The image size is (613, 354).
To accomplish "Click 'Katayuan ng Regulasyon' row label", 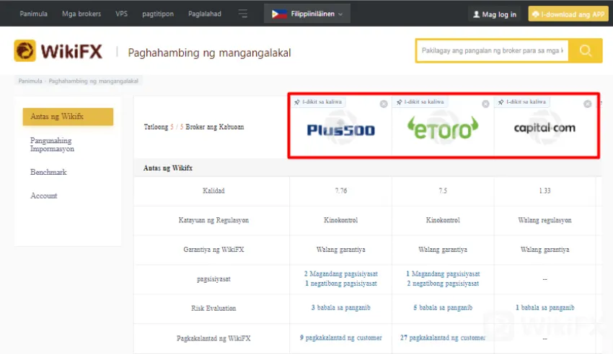I will click(x=213, y=220).
